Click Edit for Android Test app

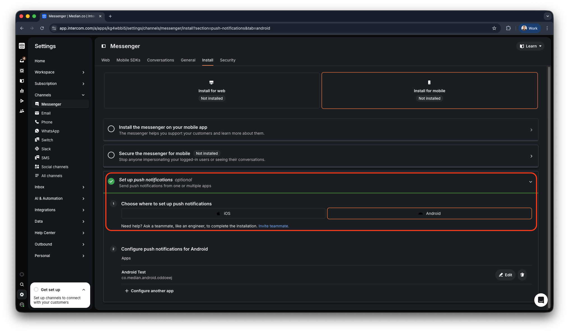[x=505, y=275]
